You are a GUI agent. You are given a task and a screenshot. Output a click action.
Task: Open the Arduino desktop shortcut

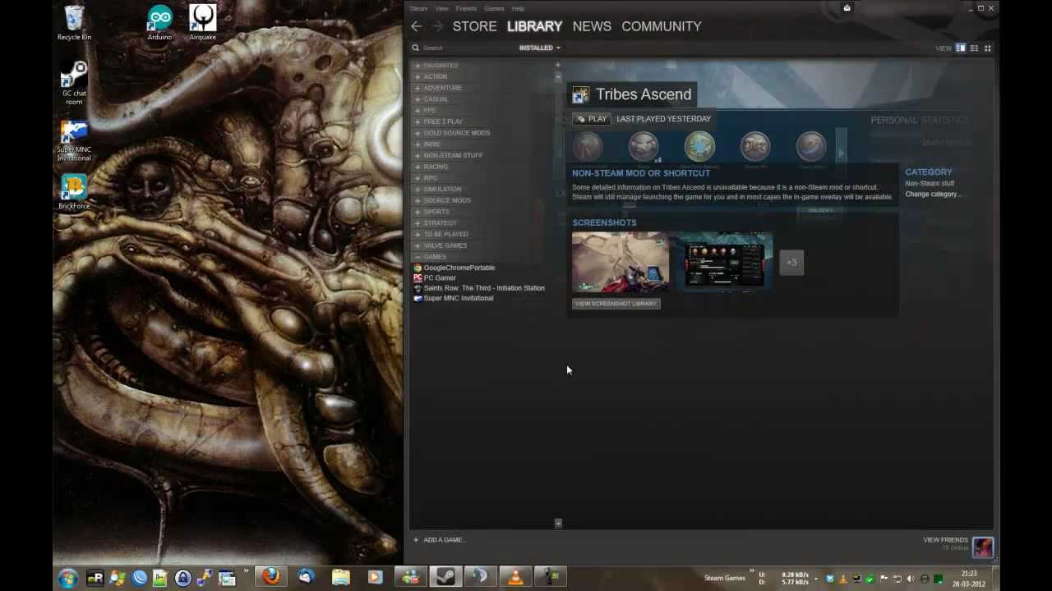coord(159,22)
